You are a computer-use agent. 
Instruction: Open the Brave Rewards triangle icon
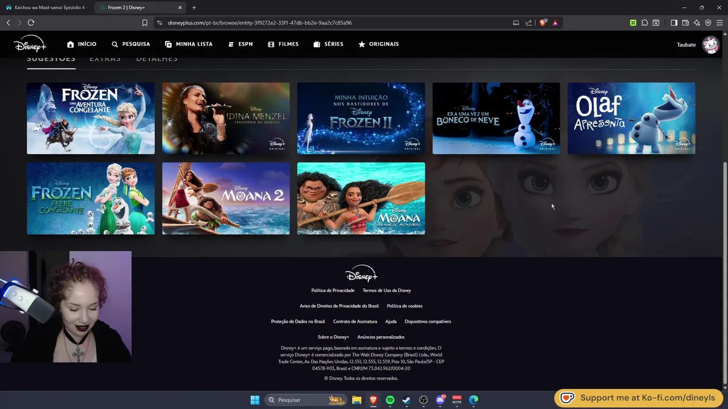click(x=555, y=23)
